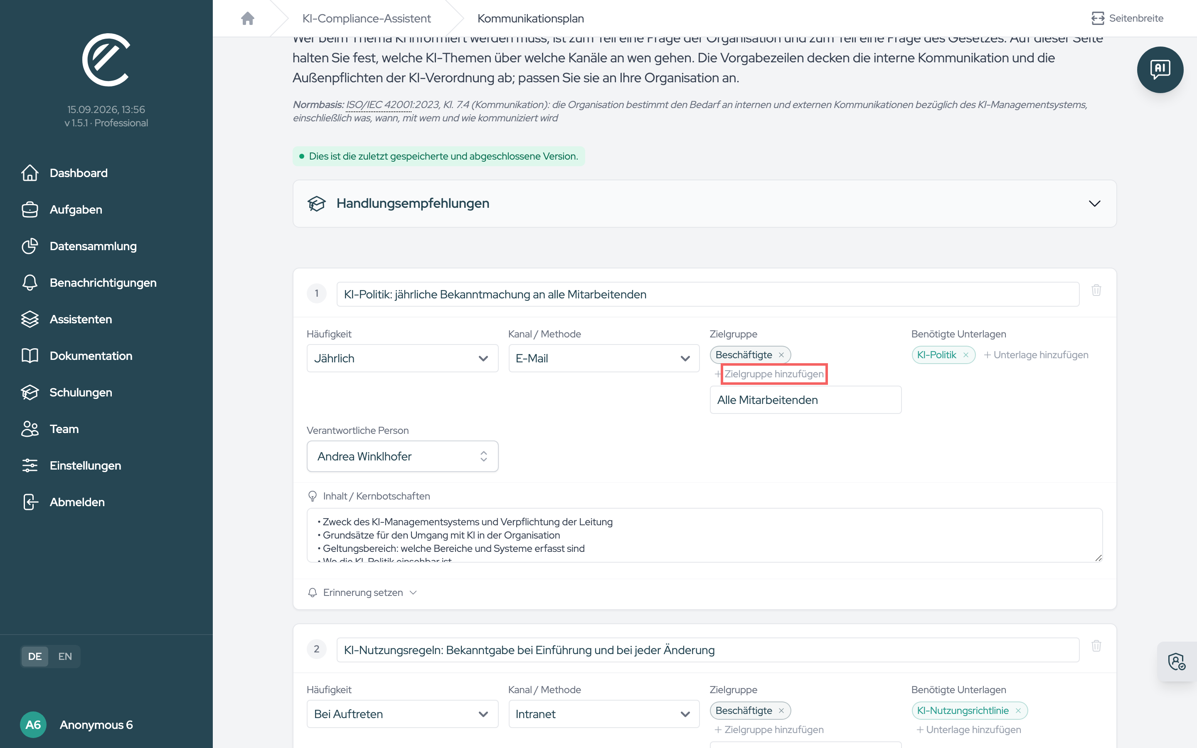Open the privacy shield widget
Image resolution: width=1197 pixels, height=748 pixels.
(1177, 662)
